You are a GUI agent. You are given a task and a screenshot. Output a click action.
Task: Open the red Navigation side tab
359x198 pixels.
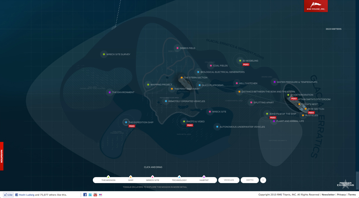coord(2,156)
